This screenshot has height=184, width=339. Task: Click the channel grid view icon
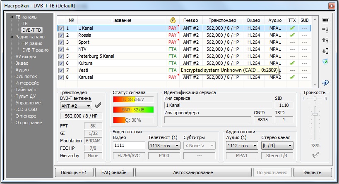click(325, 20)
